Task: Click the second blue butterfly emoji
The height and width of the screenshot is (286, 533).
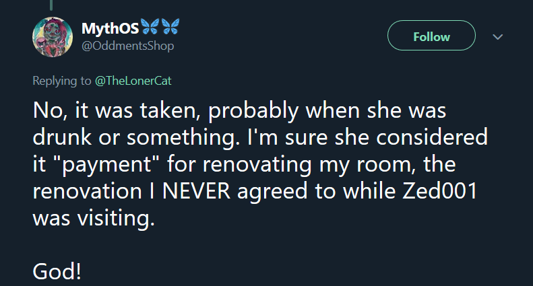Action: click(x=170, y=26)
